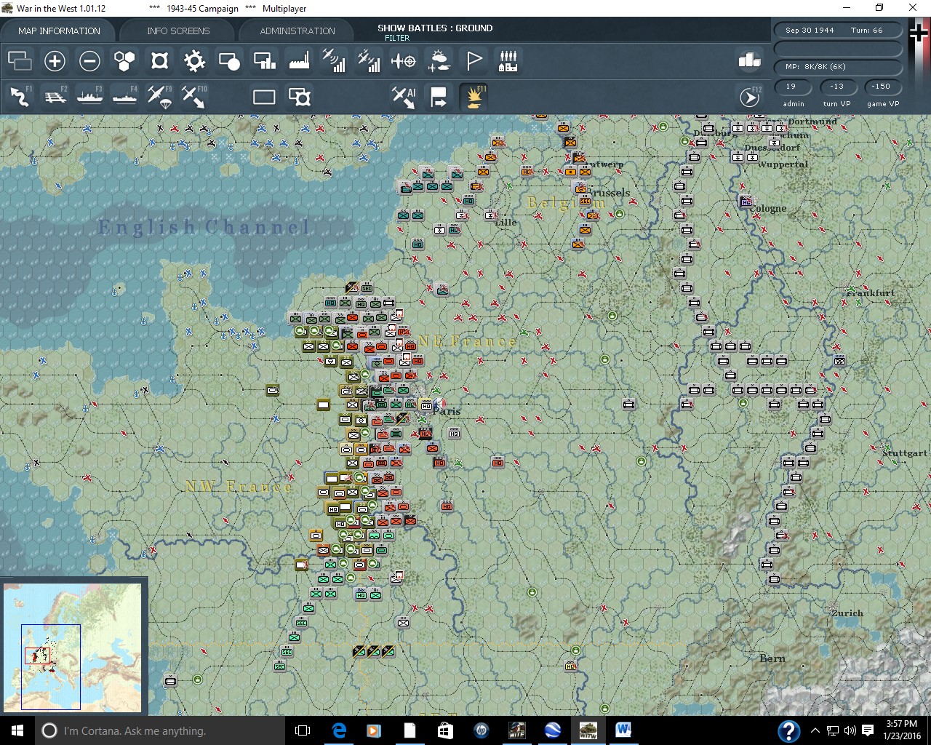Click the Frankfurt city label on the map
This screenshot has width=931, height=745.
click(x=871, y=293)
